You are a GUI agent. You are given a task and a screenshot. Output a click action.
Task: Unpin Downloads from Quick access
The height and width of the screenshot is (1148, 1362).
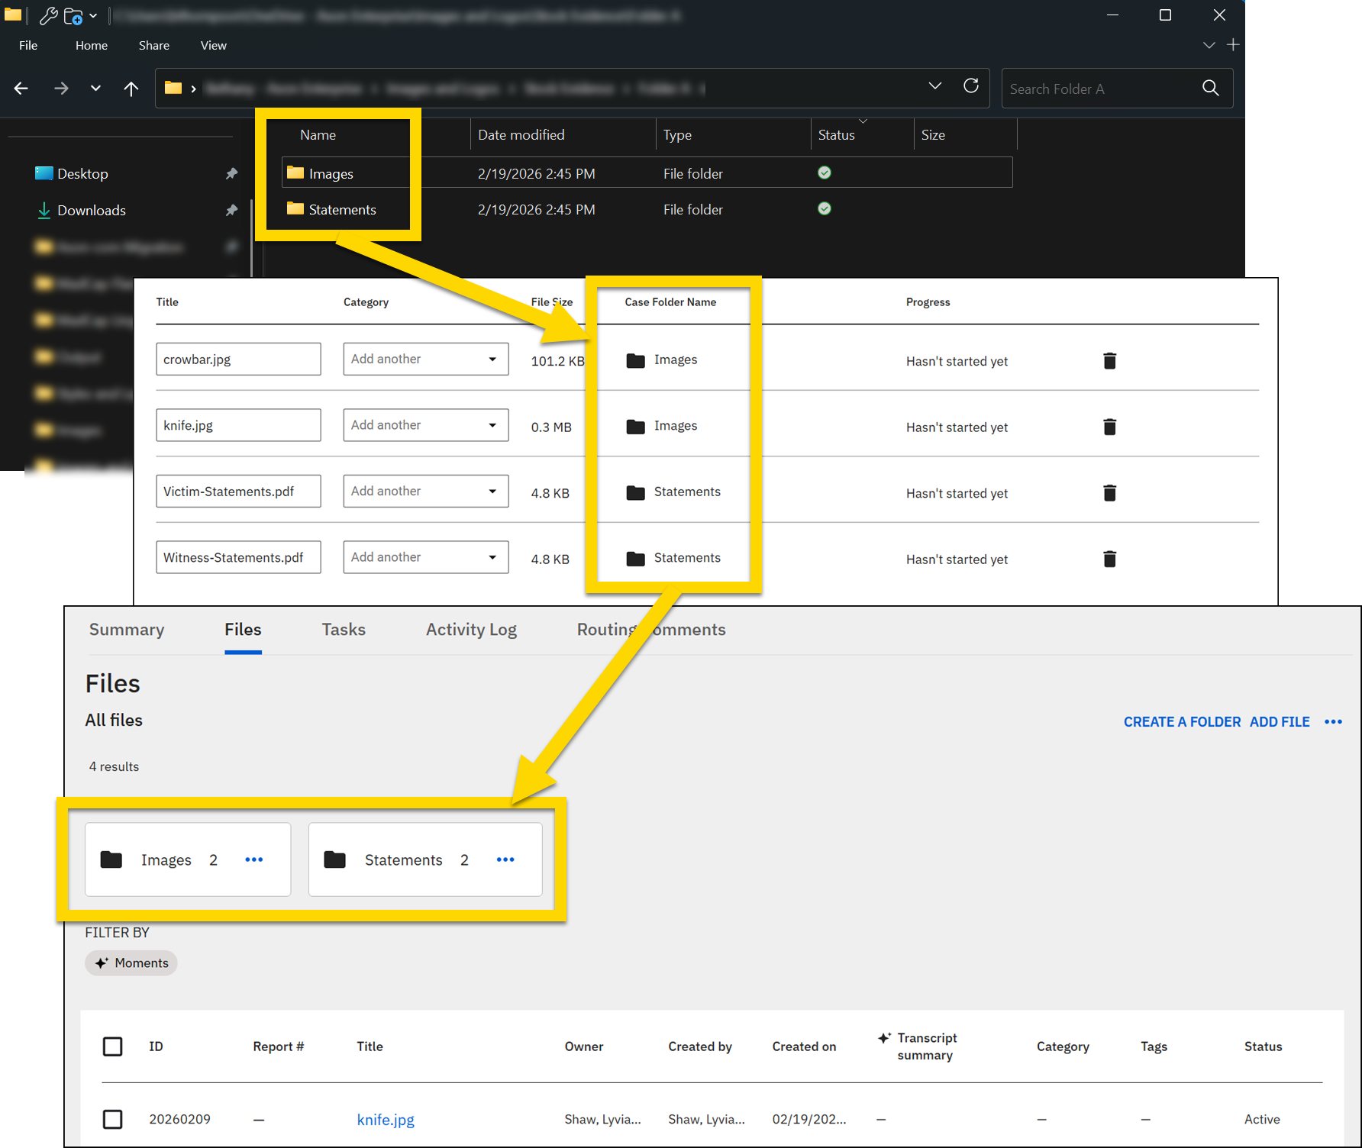pyautogui.click(x=231, y=210)
